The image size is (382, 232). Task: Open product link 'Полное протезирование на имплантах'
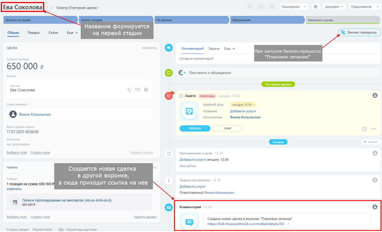click(67, 200)
